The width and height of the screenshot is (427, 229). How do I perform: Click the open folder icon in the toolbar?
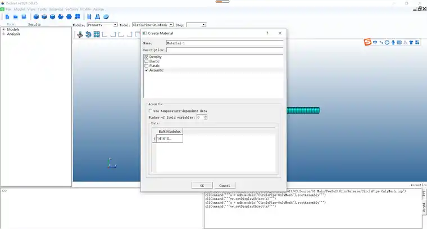tap(16, 17)
